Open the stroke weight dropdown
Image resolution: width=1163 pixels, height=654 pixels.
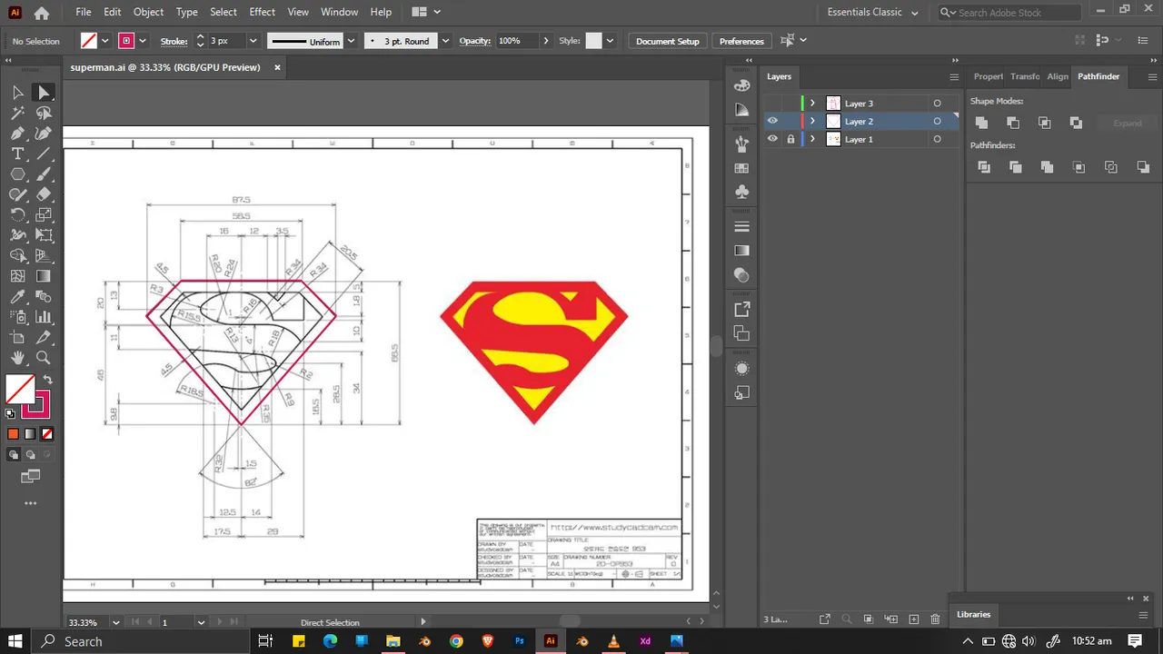(x=253, y=41)
